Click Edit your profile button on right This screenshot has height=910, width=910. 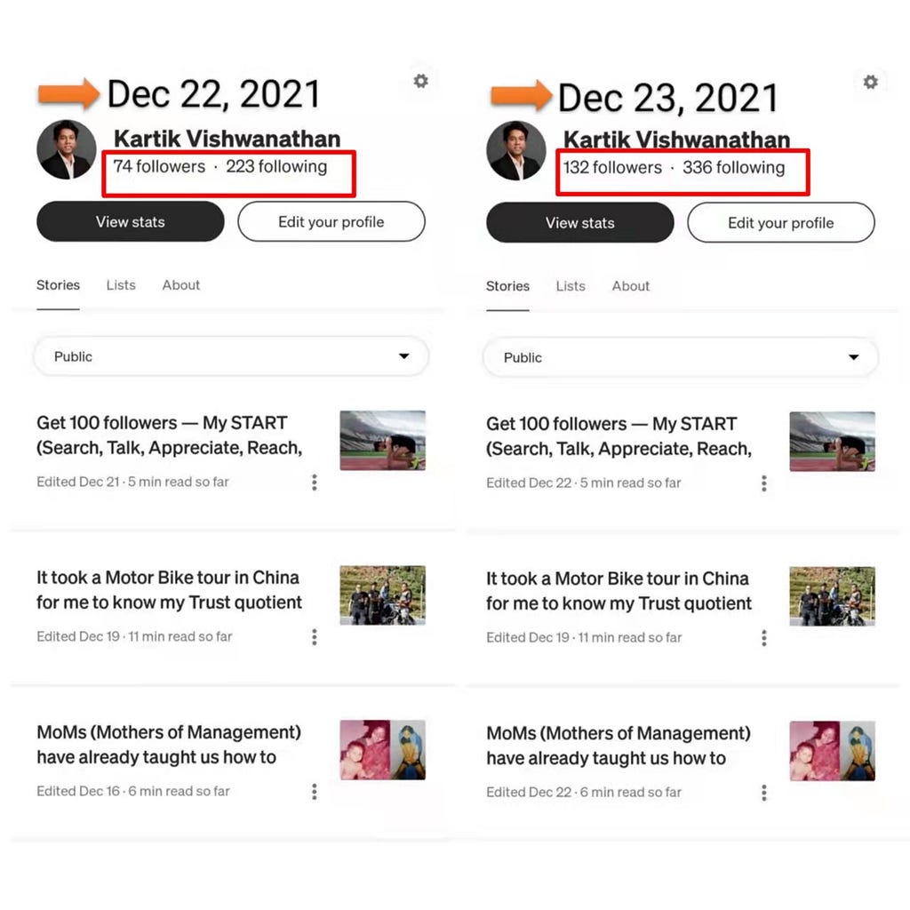click(781, 223)
